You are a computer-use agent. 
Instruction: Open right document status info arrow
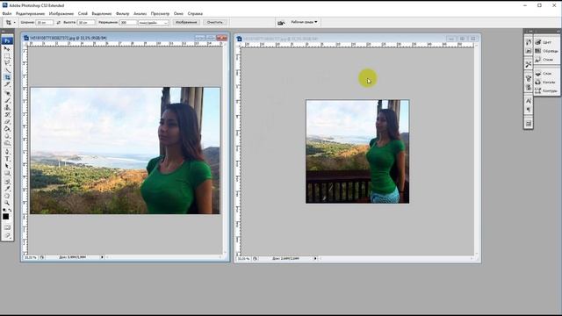(x=315, y=258)
